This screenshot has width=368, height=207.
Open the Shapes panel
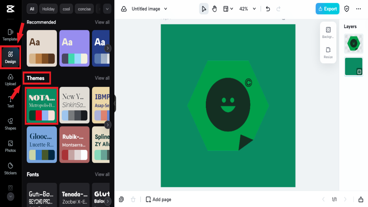tap(10, 124)
